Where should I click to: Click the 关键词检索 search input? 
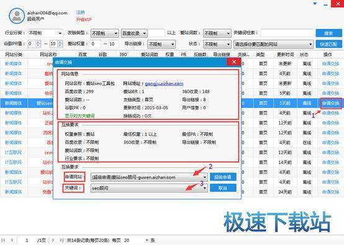coord(287,33)
